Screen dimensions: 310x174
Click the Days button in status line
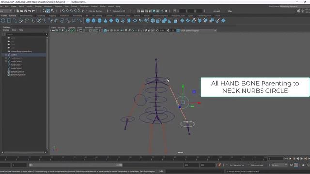click(230, 11)
